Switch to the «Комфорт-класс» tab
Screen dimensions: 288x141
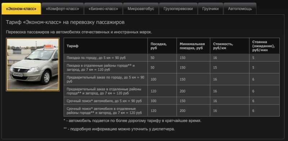[63, 9]
